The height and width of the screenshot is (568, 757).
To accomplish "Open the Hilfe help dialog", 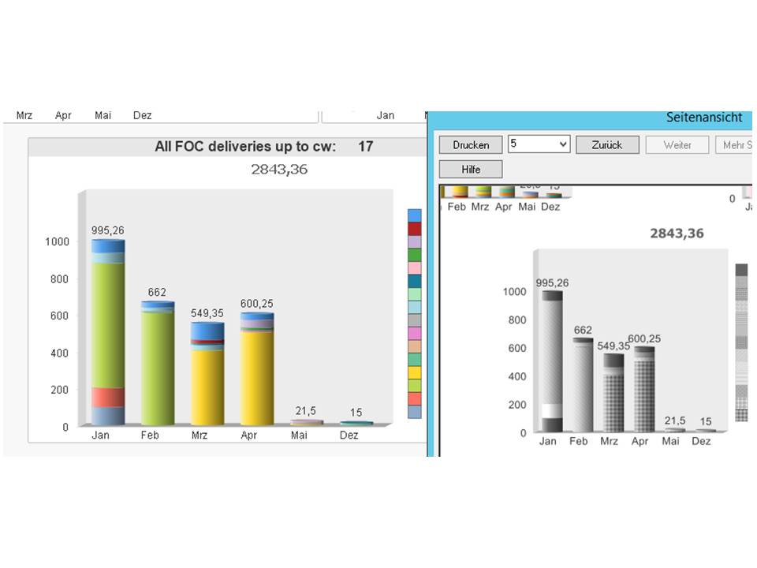I will pos(469,169).
